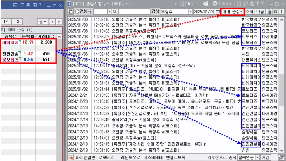Click the duplicate-window icon in news title bar
Screen dimensions: 286x161
point(246,3)
